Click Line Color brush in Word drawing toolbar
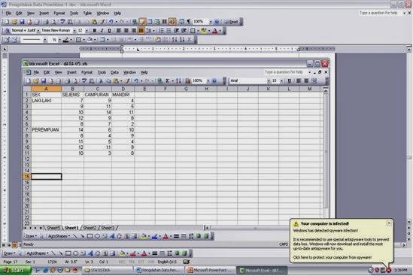The height and width of the screenshot is (276, 413). pos(133,253)
